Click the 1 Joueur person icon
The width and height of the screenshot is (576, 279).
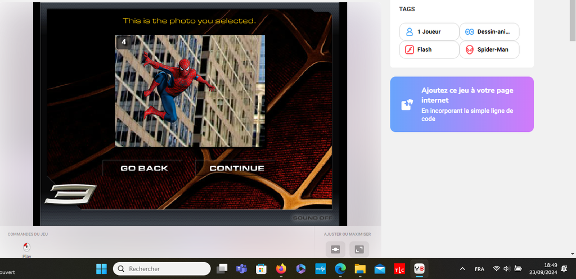click(409, 32)
